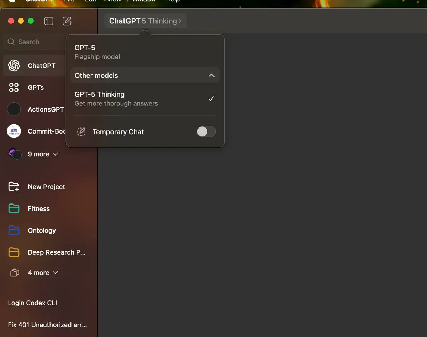The height and width of the screenshot is (337, 427).
Task: Expand 9 more GPTs list
Action: coord(43,154)
